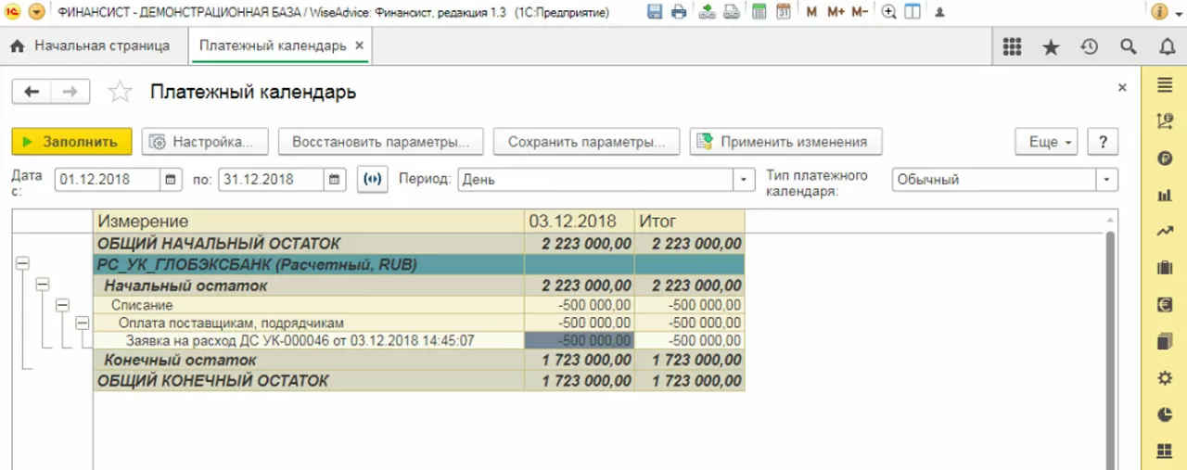Open the calculator icon in title bar
This screenshot has width=1187, height=470.
[759, 13]
